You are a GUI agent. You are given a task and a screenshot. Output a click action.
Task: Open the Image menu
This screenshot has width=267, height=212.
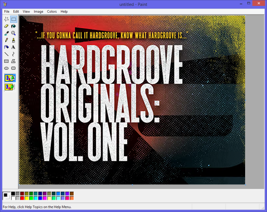(x=38, y=12)
